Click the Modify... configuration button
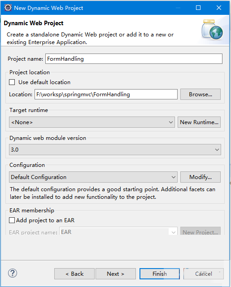Screen dimensions: 231x287 pyautogui.click(x=200, y=177)
